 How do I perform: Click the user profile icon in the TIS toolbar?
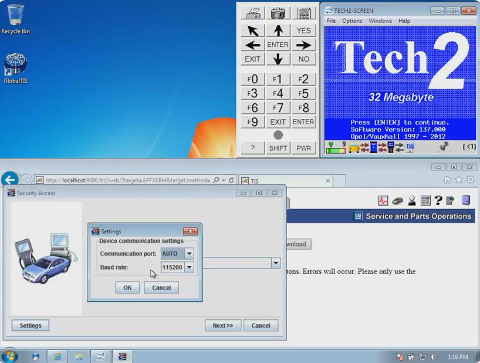[x=412, y=201]
